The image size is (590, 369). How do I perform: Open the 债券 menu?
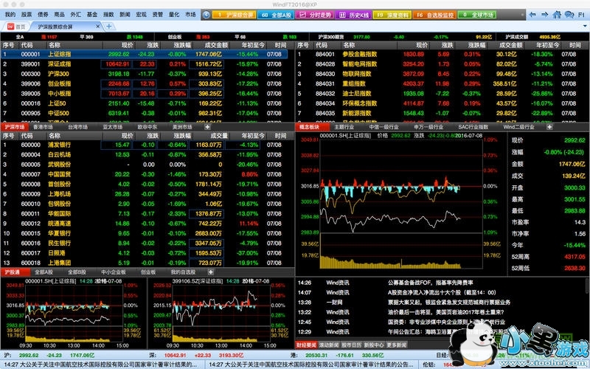pyautogui.click(x=43, y=15)
